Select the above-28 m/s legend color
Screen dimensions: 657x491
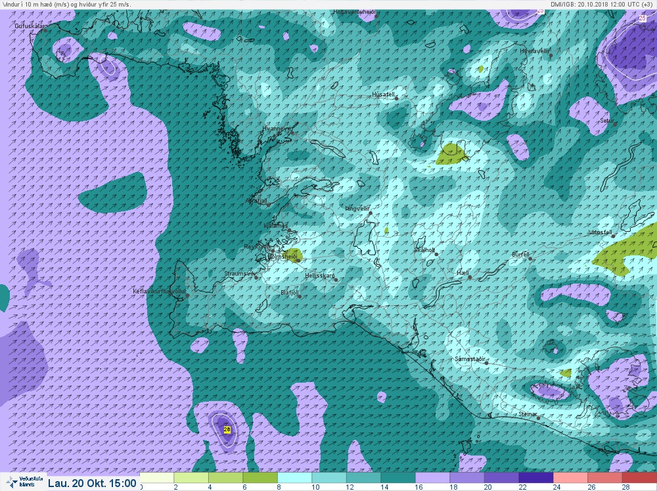pyautogui.click(x=639, y=478)
